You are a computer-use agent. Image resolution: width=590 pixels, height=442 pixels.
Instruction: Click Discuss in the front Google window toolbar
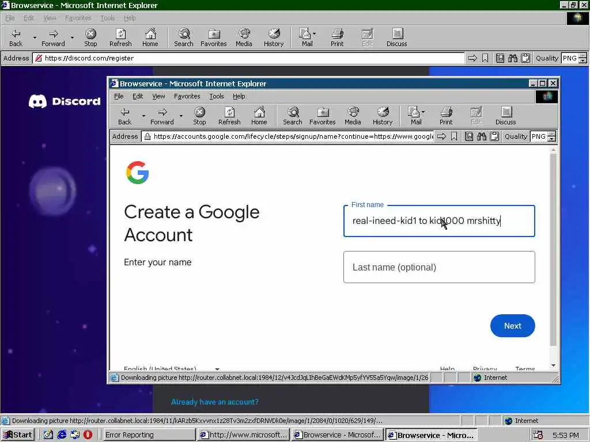coord(506,116)
